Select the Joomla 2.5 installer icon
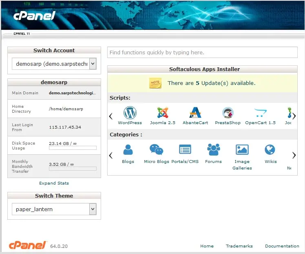 point(163,113)
